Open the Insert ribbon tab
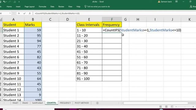The image size is (196, 110). pos(18,7)
